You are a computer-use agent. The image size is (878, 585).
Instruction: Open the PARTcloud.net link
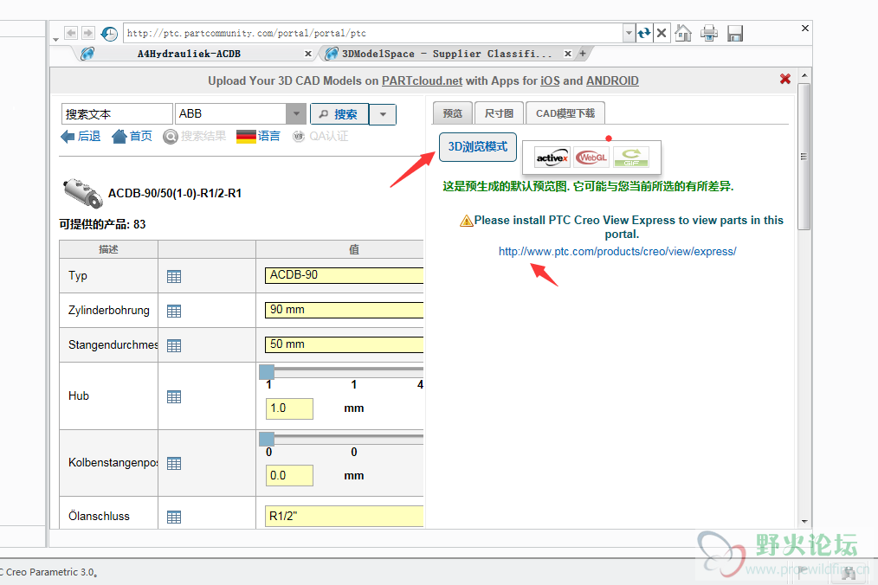coord(422,80)
